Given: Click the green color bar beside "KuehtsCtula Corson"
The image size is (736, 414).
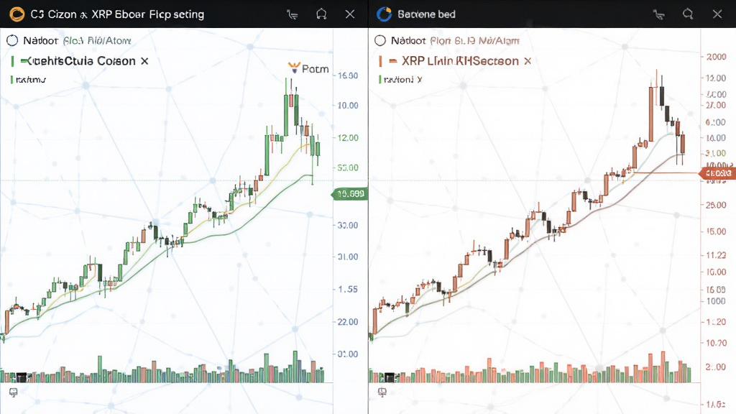Looking at the screenshot, I should (12, 61).
